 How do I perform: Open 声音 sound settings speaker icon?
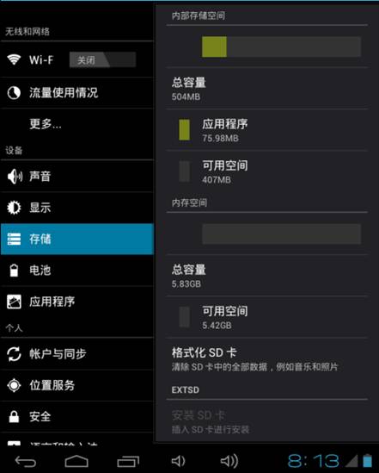pyautogui.click(x=15, y=177)
